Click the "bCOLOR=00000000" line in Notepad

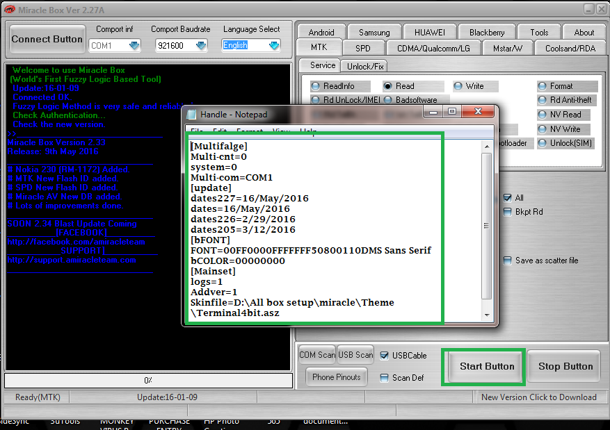coord(237,261)
